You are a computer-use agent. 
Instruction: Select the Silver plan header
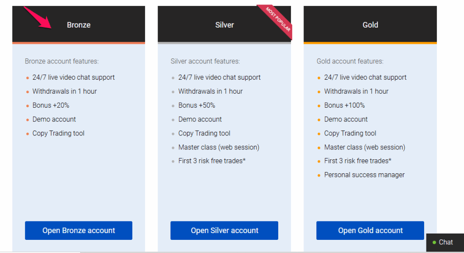[x=224, y=25]
